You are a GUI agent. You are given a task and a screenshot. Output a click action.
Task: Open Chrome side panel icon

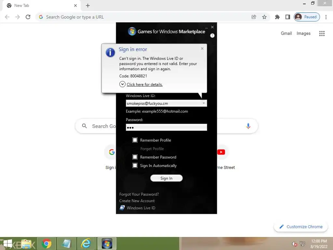click(287, 17)
